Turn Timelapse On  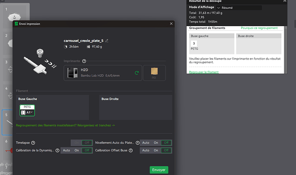[76, 142]
